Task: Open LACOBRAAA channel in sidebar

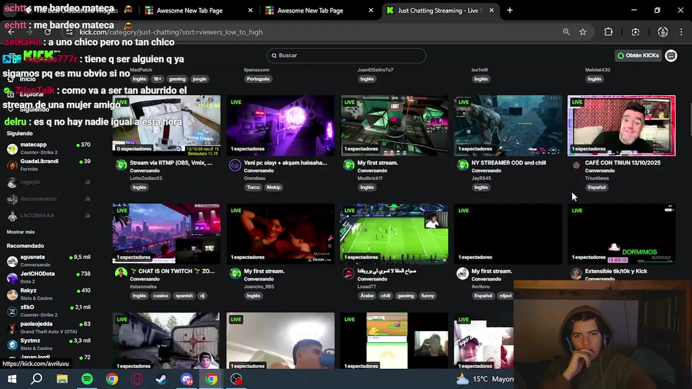Action: (x=49, y=216)
